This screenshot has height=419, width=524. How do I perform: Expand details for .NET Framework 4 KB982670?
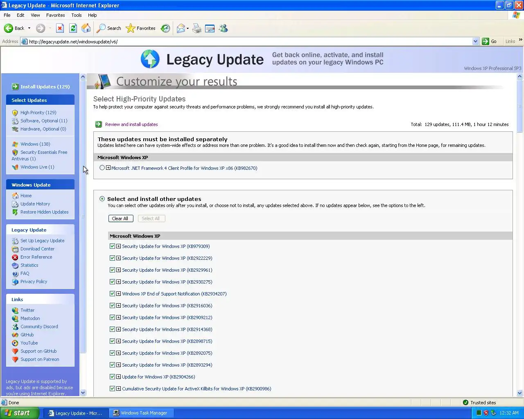click(x=108, y=168)
